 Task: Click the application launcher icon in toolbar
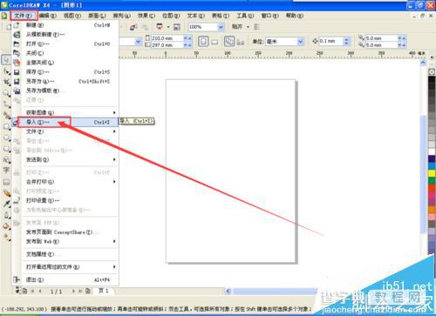160,27
